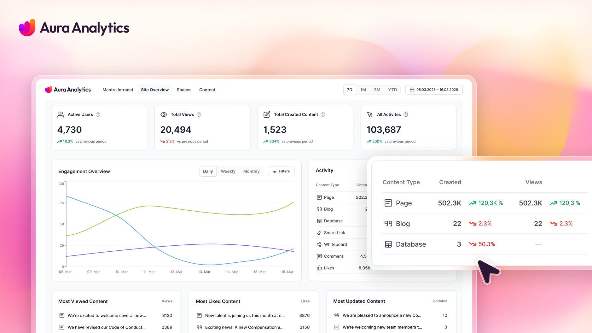The width and height of the screenshot is (592, 333).
Task: Select the Mantra Intranet nav item
Action: point(118,90)
